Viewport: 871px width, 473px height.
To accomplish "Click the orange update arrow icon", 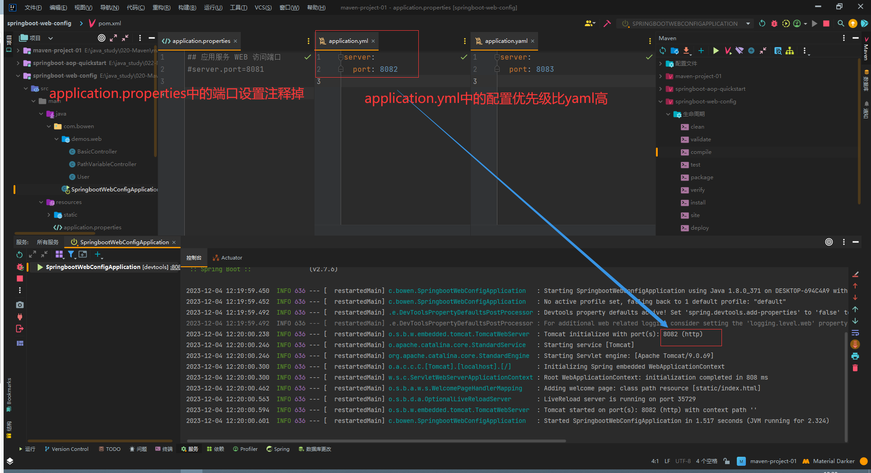I will coord(853,23).
